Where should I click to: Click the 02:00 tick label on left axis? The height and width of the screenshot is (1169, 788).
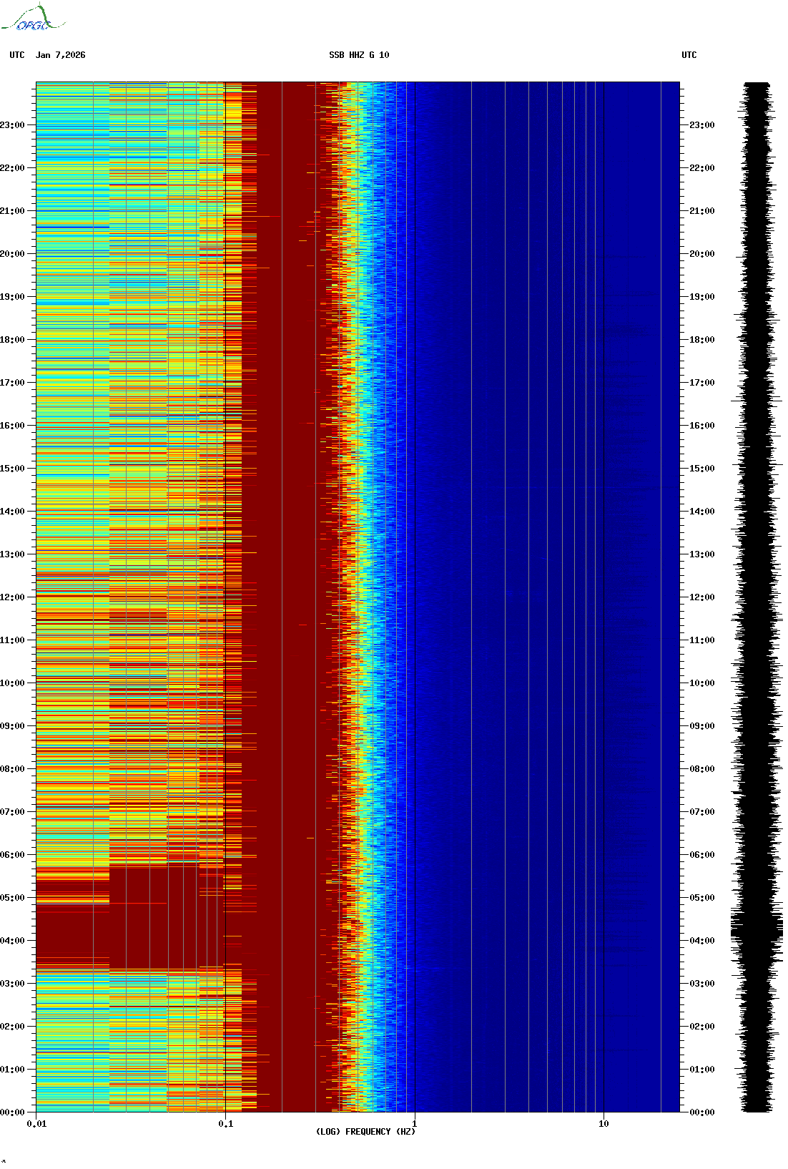pos(12,1027)
